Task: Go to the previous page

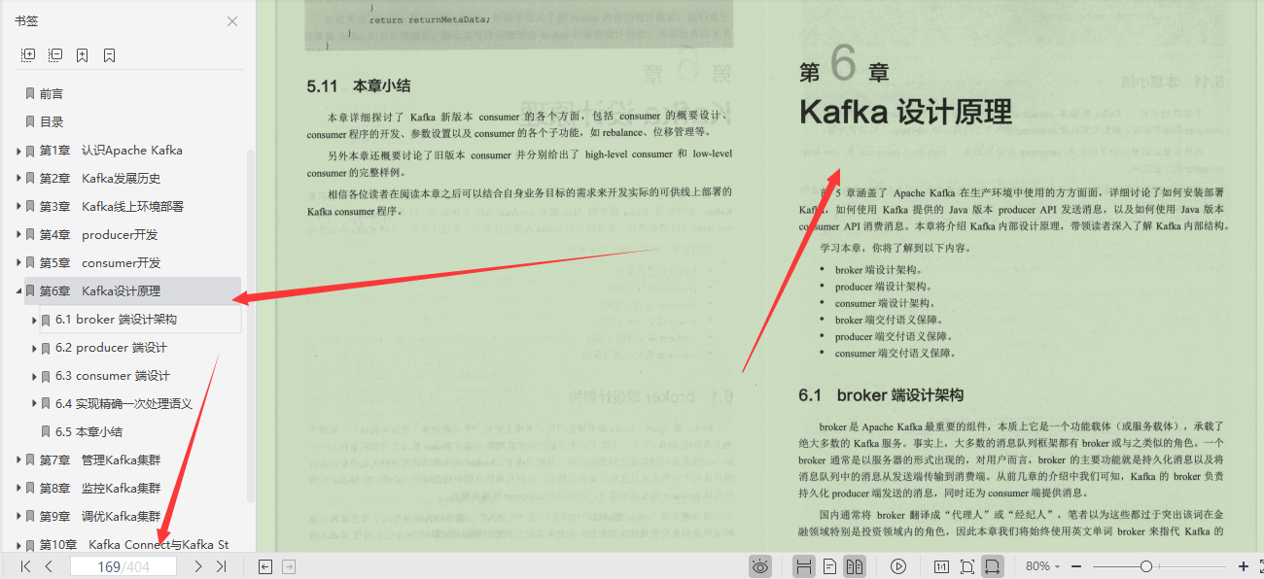Action: click(49, 566)
